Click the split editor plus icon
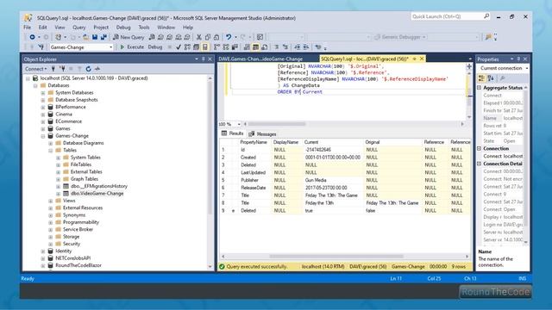This screenshot has height=310, width=552. [x=469, y=66]
